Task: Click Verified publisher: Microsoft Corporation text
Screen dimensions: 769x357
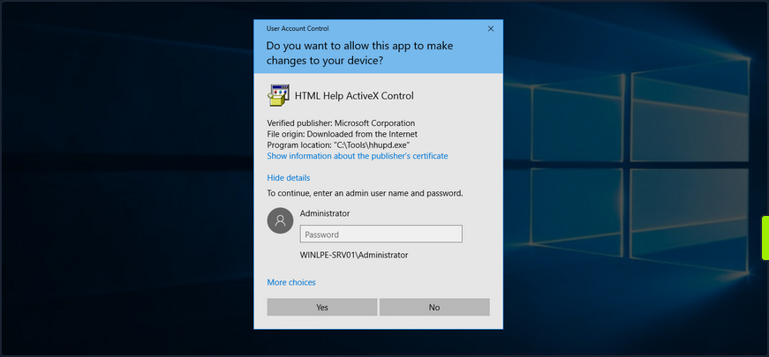Action: 341,123
